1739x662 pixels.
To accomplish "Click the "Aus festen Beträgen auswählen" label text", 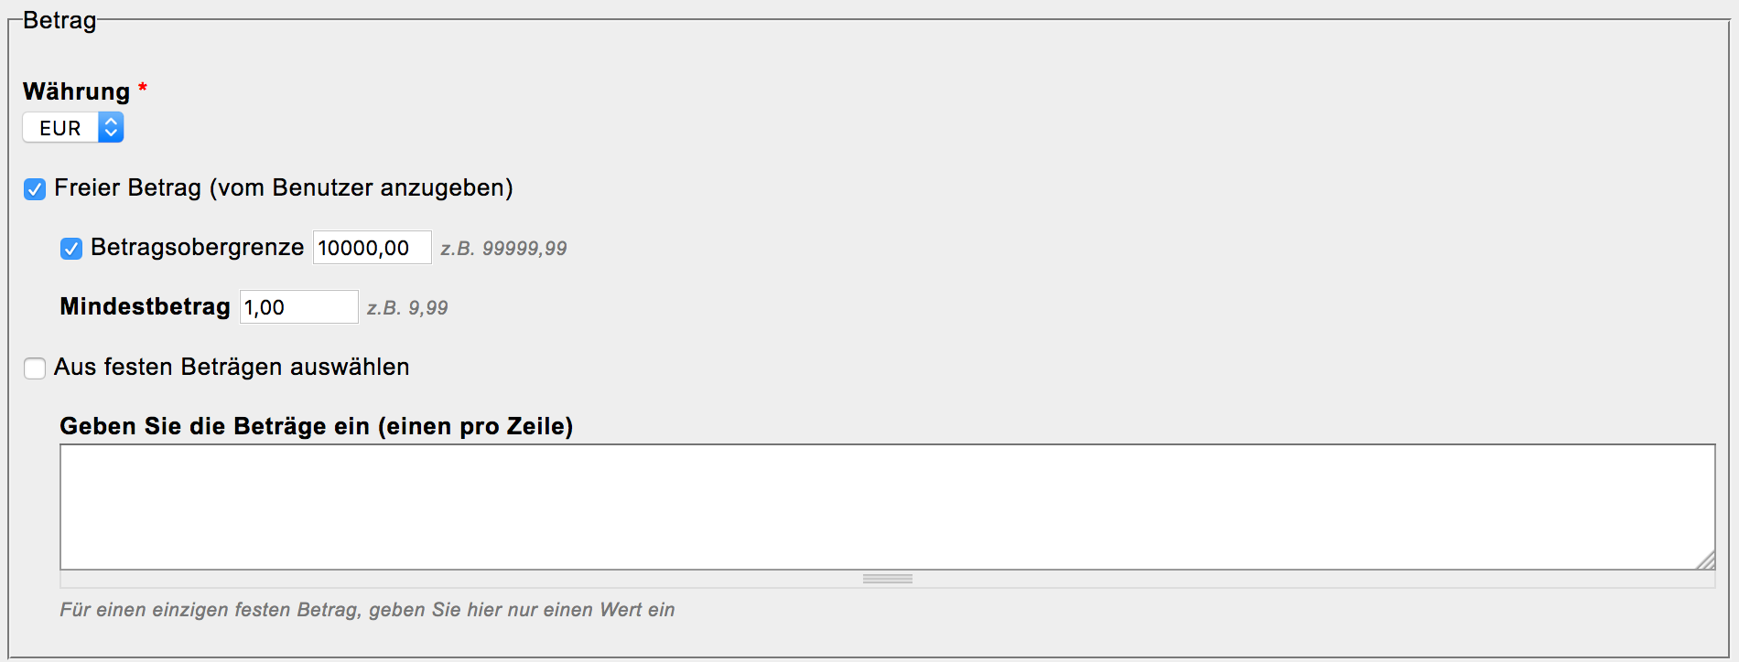I will tap(232, 368).
